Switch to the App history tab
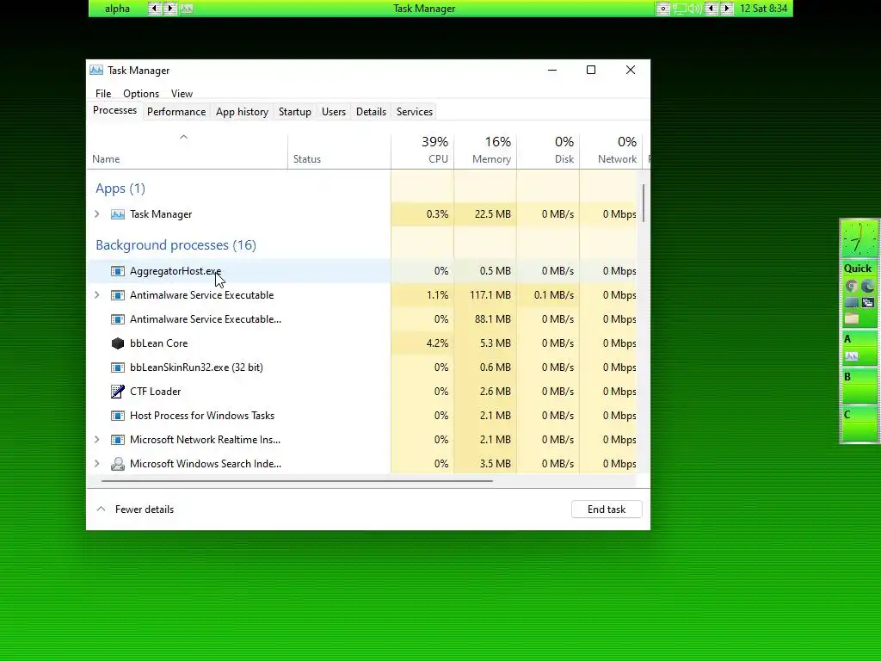This screenshot has width=881, height=661. tap(242, 112)
